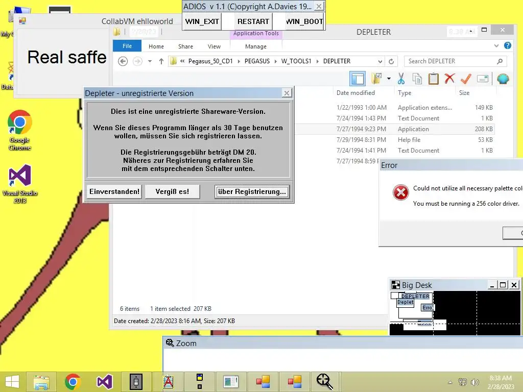Select the Application Tools contextual tab
Image resolution: width=523 pixels, height=392 pixels.
tap(256, 33)
